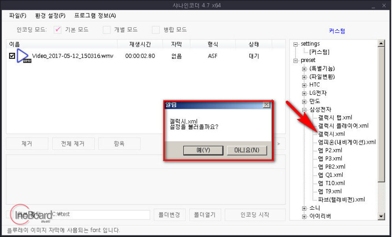This screenshot has width=392, height=237.
Task: Click the 폴더열기 button
Action: pos(205,215)
